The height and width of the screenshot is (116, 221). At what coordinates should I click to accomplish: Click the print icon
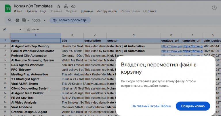pos(17,20)
